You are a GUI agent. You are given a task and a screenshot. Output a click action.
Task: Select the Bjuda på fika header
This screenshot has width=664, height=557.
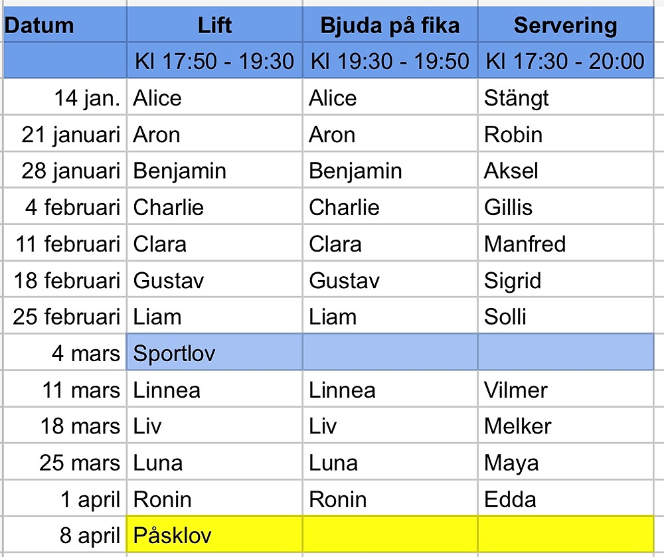390,27
